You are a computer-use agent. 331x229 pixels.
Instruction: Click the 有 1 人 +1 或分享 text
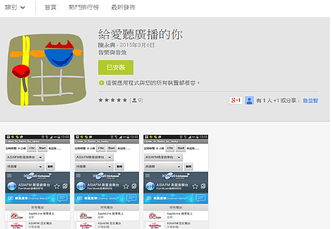[x=278, y=101]
